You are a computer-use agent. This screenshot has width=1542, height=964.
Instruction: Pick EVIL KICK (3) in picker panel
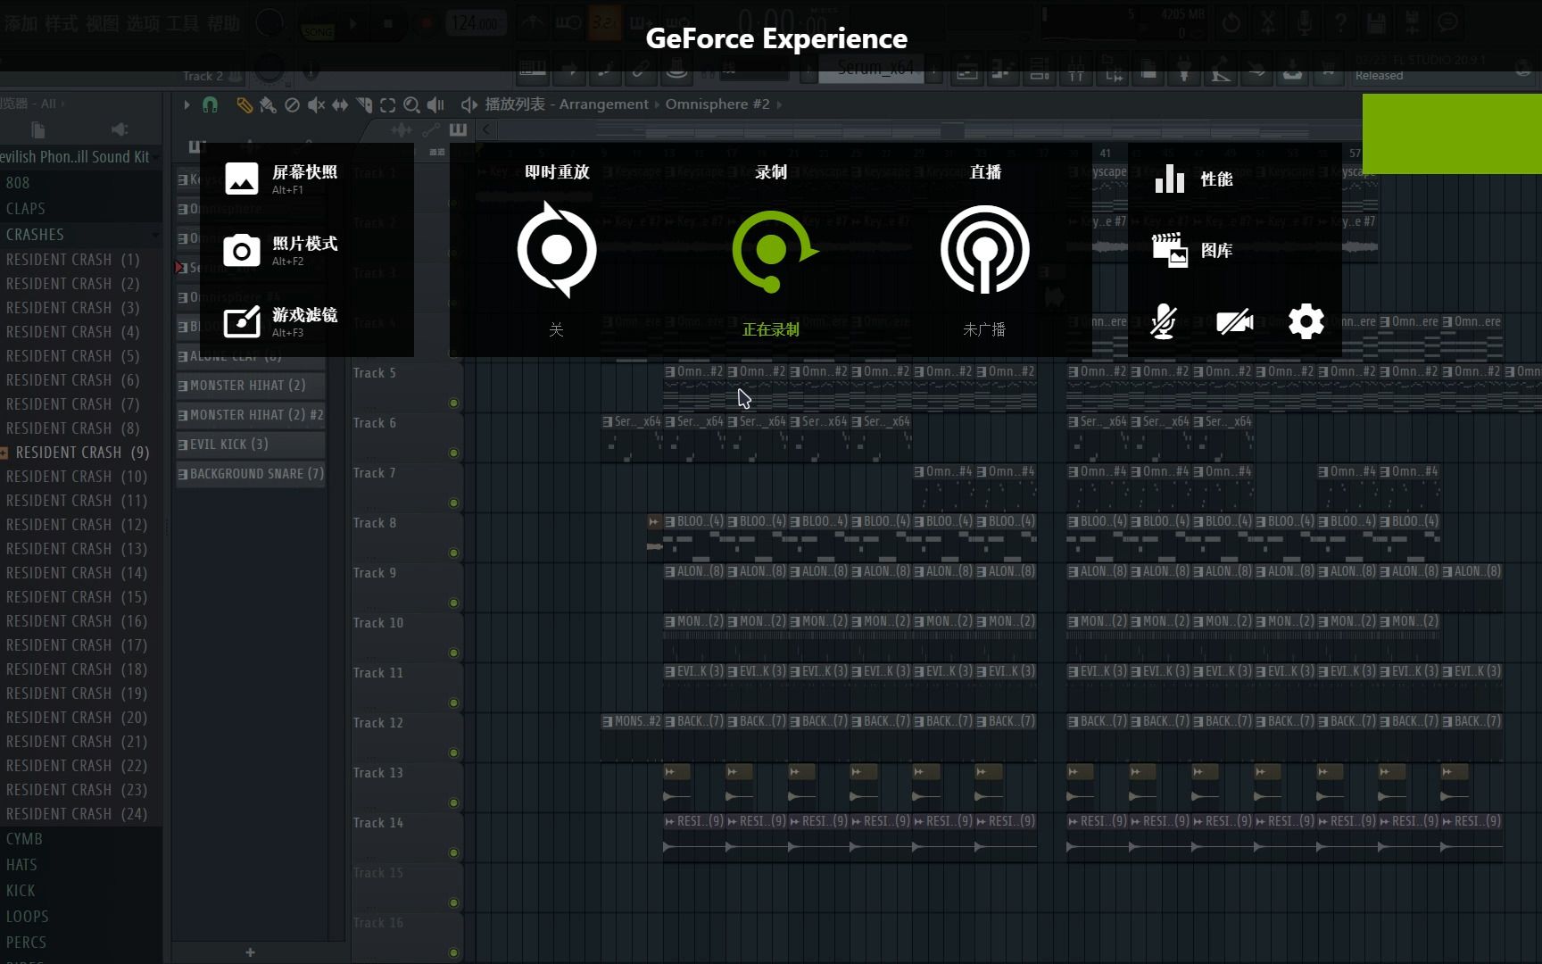[250, 445]
